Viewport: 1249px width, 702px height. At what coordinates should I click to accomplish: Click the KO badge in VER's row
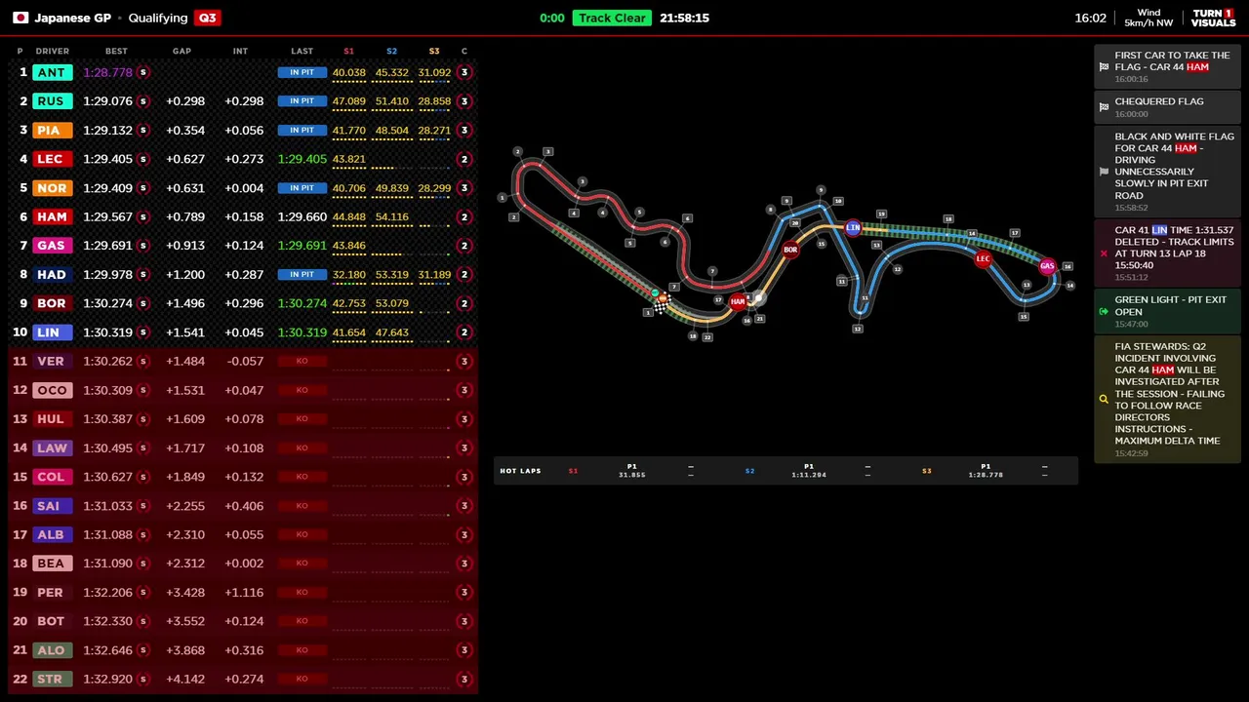click(302, 361)
